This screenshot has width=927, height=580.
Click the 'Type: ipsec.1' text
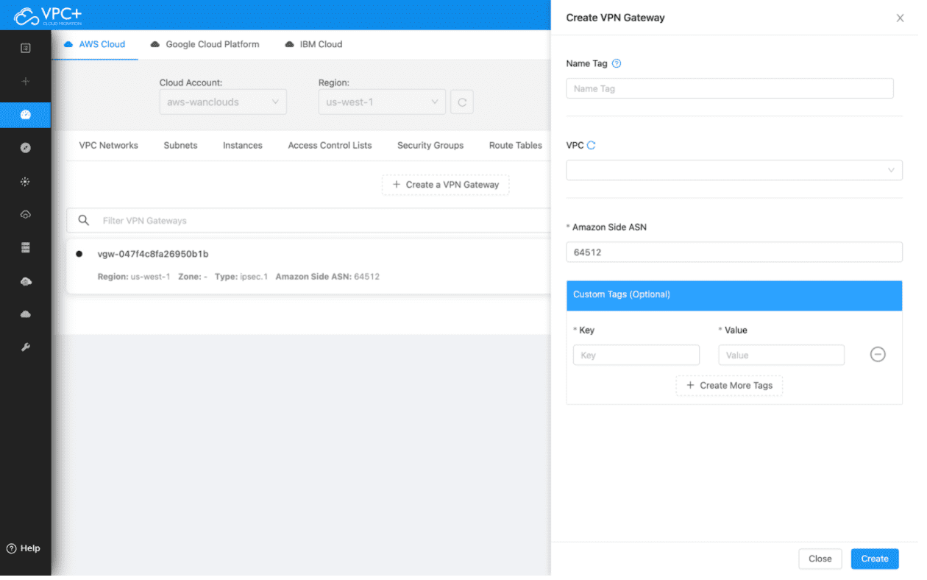coord(242,277)
